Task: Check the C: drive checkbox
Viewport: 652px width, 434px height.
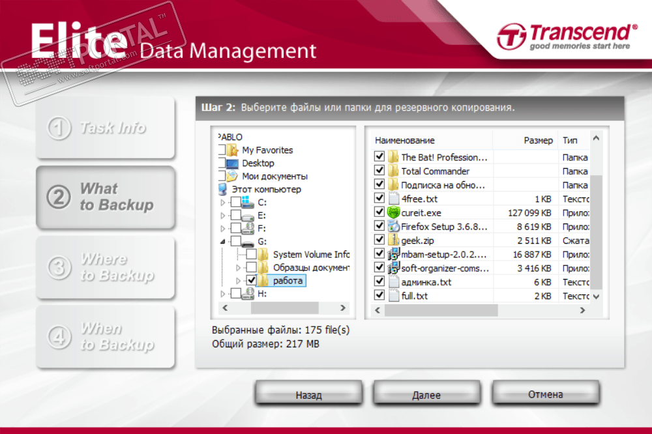Action: coord(236,202)
